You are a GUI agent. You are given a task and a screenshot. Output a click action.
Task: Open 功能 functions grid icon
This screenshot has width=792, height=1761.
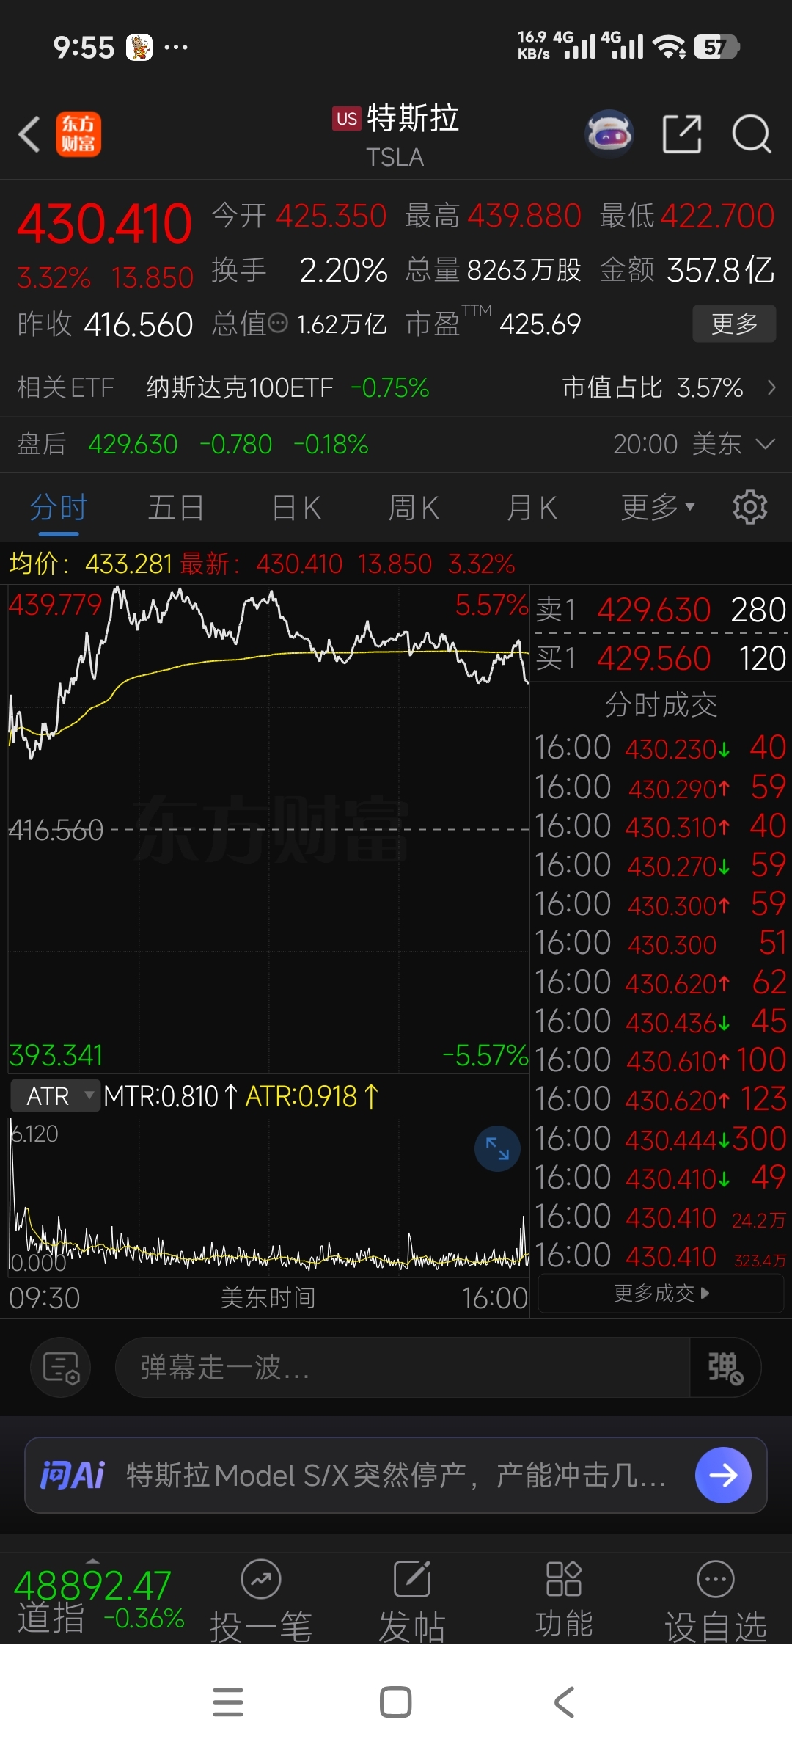pos(564,1600)
